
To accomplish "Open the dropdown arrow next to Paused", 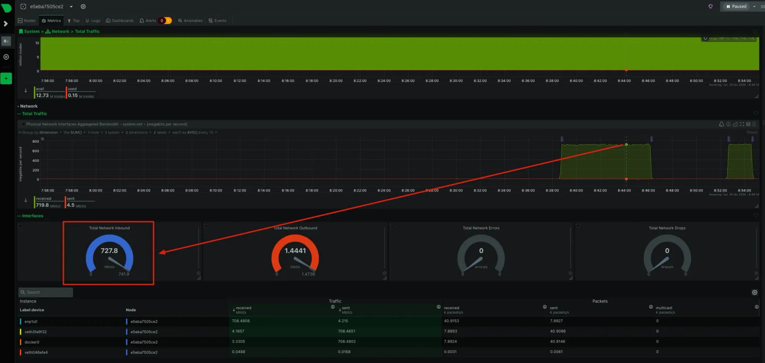I will pos(754,7).
